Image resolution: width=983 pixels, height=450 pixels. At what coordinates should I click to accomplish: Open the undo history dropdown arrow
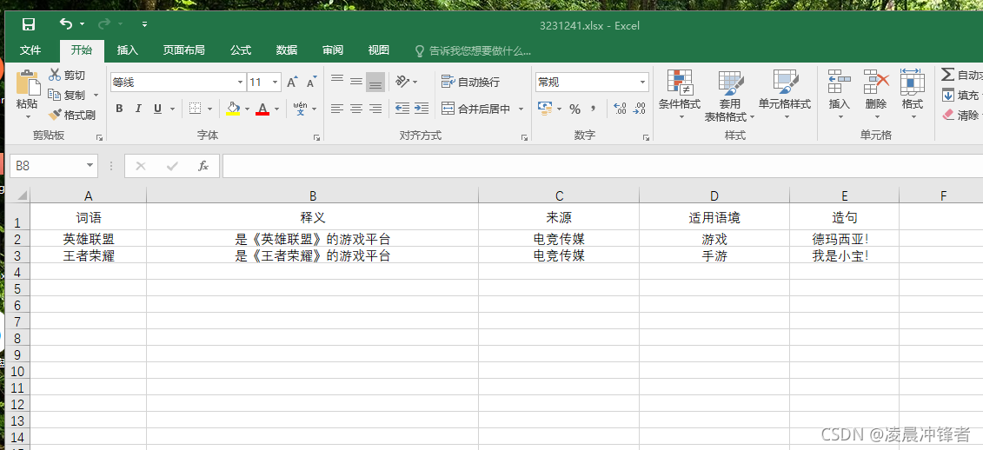coord(82,24)
